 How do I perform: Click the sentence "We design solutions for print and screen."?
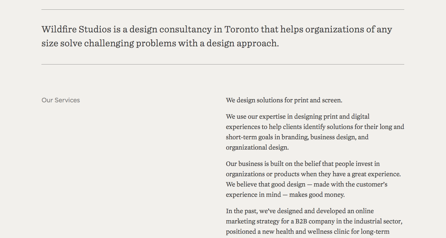coord(284,100)
